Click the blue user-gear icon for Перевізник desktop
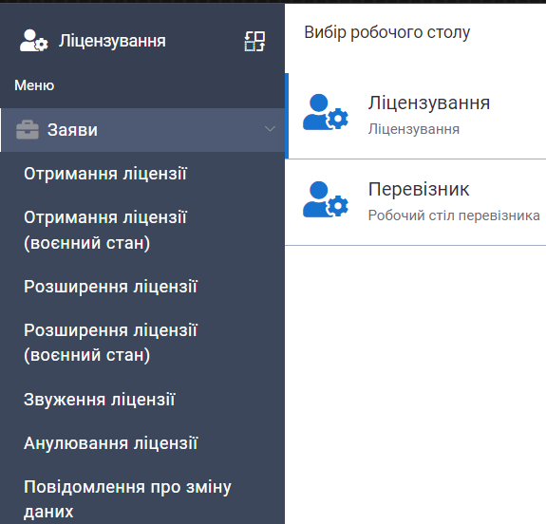546x524 pixels. click(326, 199)
